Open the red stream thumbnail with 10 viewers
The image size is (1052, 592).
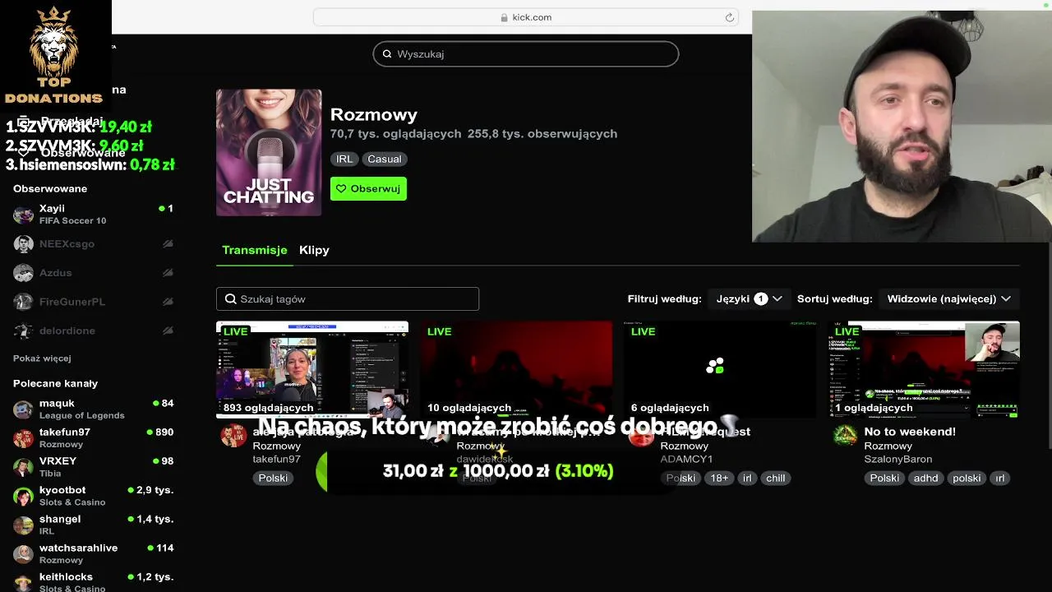516,370
